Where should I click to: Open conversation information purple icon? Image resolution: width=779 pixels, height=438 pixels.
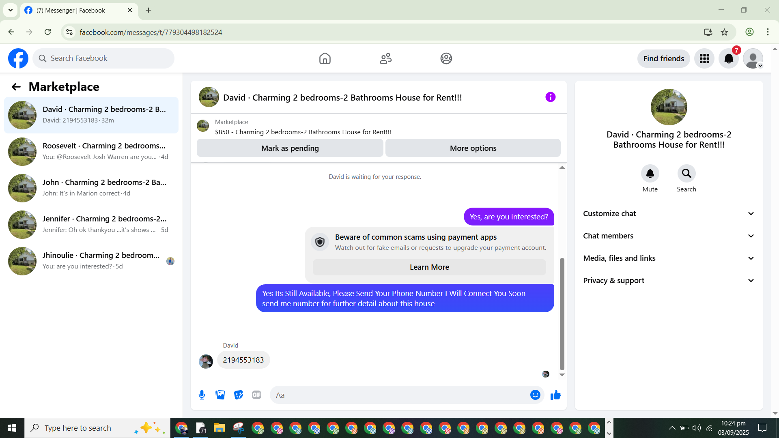tap(550, 97)
